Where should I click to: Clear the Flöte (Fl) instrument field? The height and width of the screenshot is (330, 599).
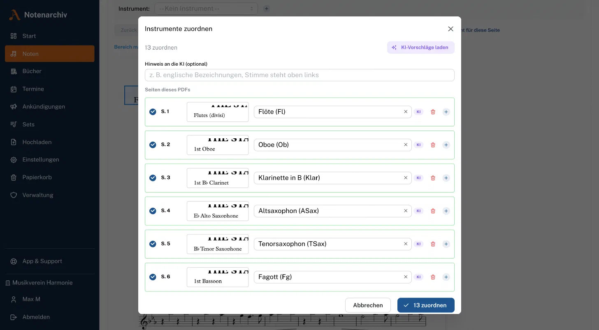pos(406,112)
